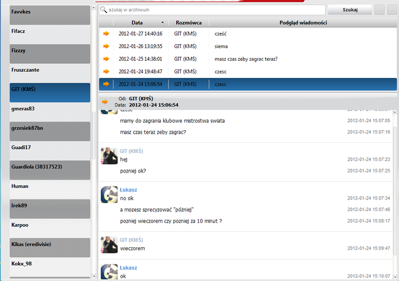Sort the archive by the Data column header

137,22
